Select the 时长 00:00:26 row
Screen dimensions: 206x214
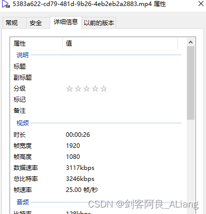tap(97, 135)
